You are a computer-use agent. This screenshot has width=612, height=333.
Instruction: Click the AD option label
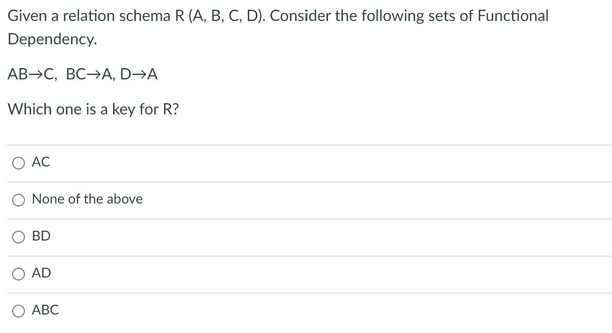click(41, 273)
